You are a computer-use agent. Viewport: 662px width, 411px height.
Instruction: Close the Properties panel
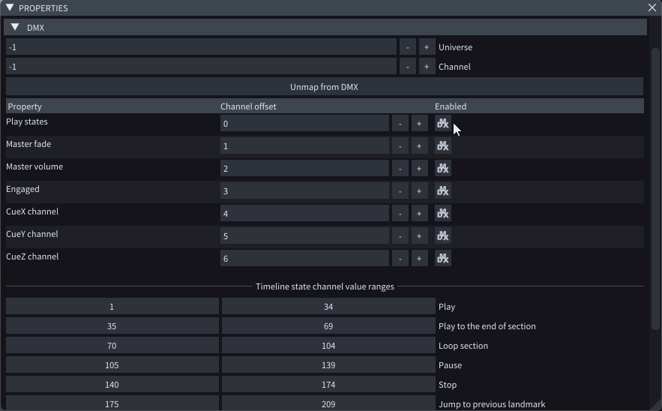pyautogui.click(x=652, y=7)
